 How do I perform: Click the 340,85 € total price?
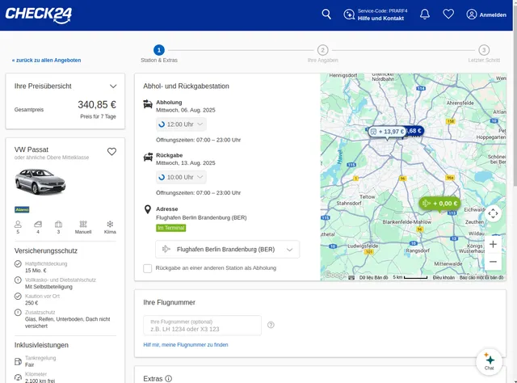(x=97, y=104)
